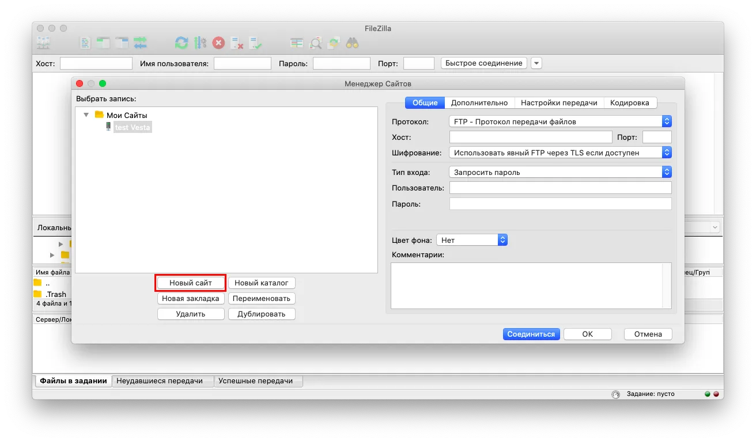This screenshot has width=756, height=442.
Task: Open the Настройки передачи tab
Action: (559, 102)
